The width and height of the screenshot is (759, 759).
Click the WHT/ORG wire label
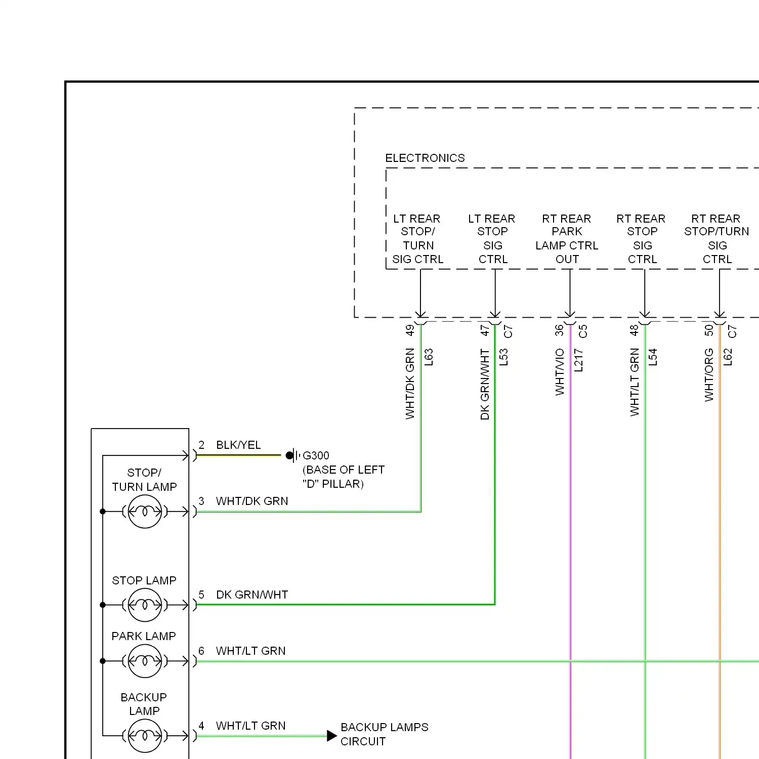coord(709,375)
